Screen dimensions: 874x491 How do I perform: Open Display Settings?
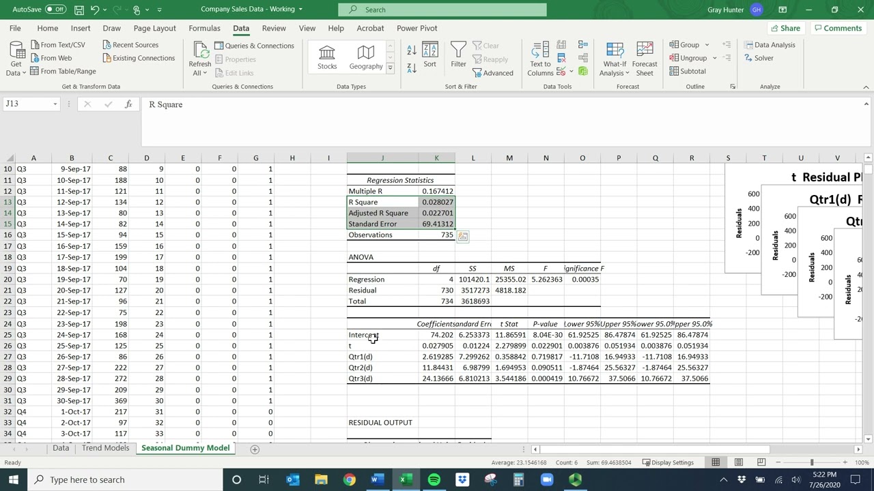668,462
